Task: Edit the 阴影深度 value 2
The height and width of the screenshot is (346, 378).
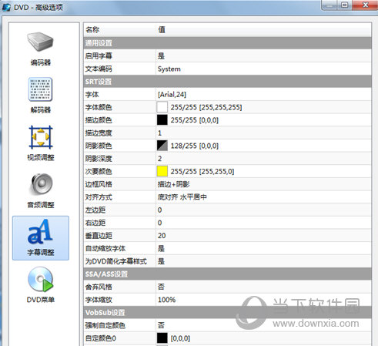Action: [x=159, y=159]
